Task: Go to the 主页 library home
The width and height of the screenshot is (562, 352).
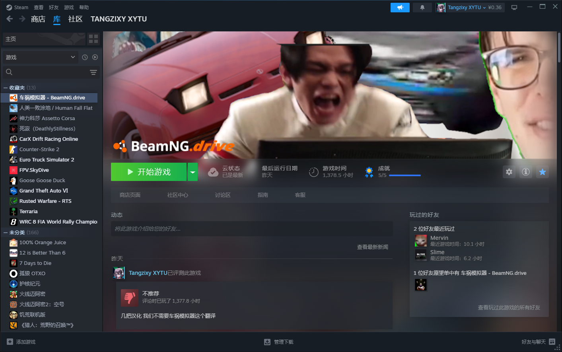Action: click(x=44, y=39)
